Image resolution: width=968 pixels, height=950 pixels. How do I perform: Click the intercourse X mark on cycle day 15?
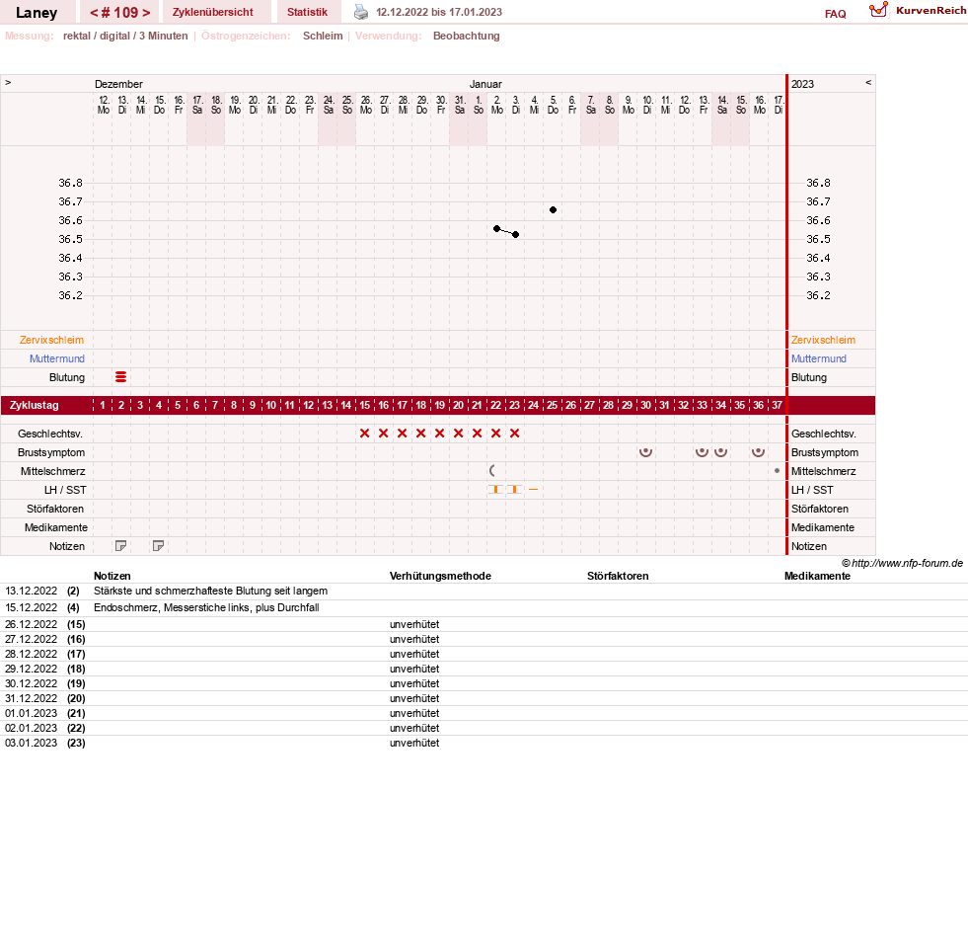click(364, 434)
